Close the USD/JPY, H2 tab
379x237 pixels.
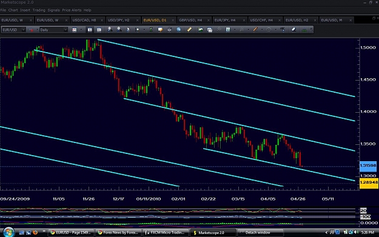coord(137,20)
